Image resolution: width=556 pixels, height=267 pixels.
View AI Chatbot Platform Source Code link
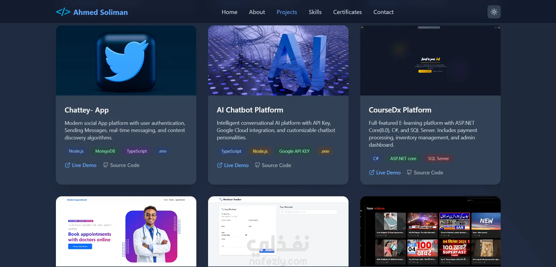click(x=273, y=165)
